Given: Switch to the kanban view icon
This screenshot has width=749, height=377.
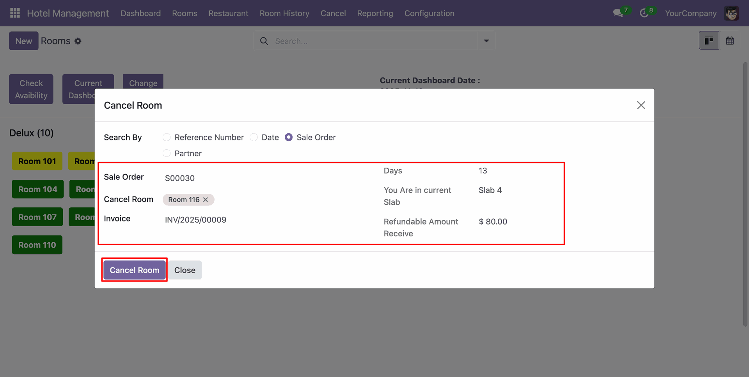Looking at the screenshot, I should pos(709,41).
